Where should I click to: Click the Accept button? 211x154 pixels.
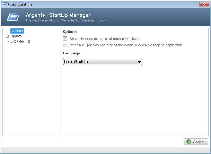(196, 142)
